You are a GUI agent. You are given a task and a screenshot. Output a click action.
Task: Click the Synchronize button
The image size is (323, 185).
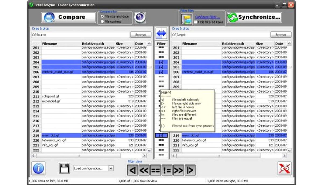(254, 17)
